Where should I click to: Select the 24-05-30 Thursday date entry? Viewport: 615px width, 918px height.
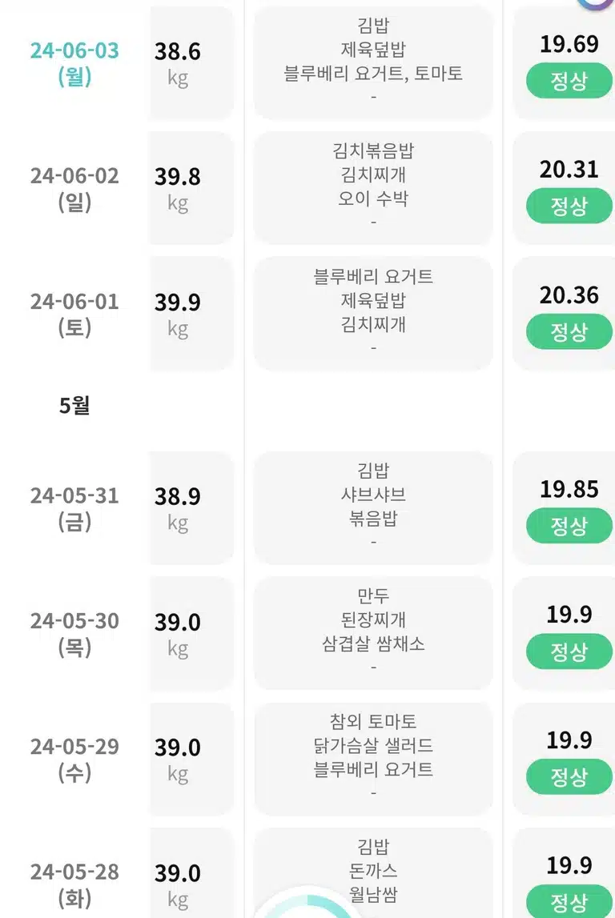point(74,633)
